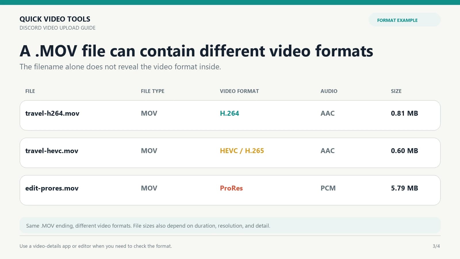Click the FILE TYPE column header

coord(153,91)
